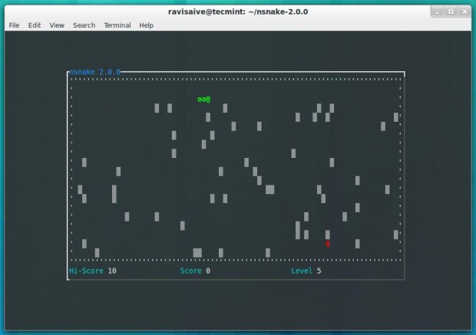Click the Score value 0
476x335 pixels.
[x=208, y=271]
